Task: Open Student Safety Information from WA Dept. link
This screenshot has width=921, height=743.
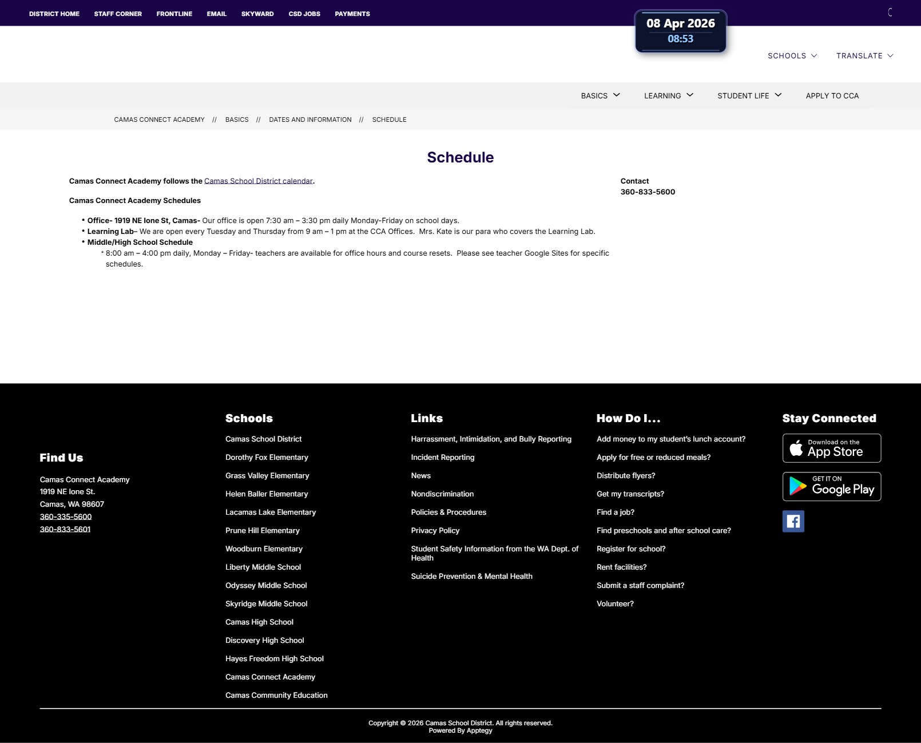Action: pyautogui.click(x=495, y=553)
